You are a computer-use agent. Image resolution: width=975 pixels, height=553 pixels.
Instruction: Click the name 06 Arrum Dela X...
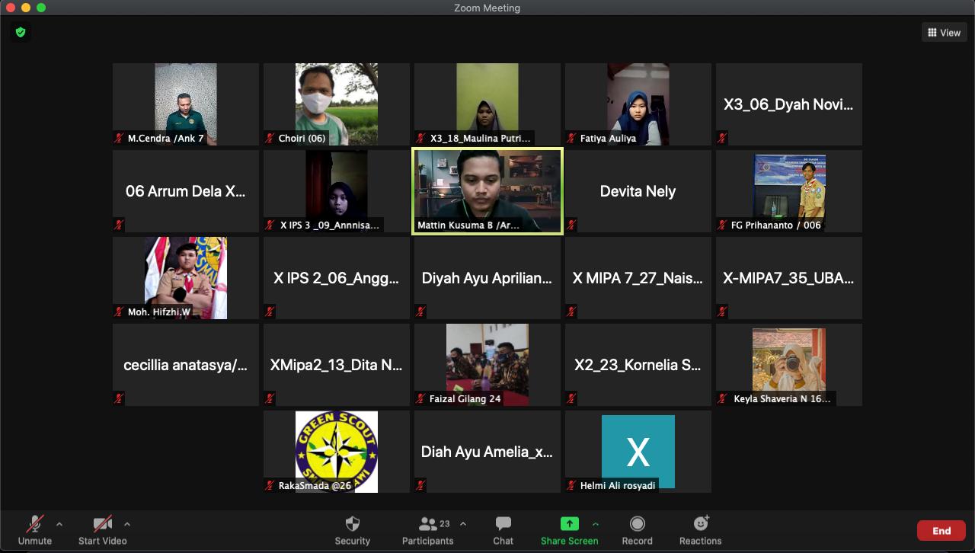186,191
